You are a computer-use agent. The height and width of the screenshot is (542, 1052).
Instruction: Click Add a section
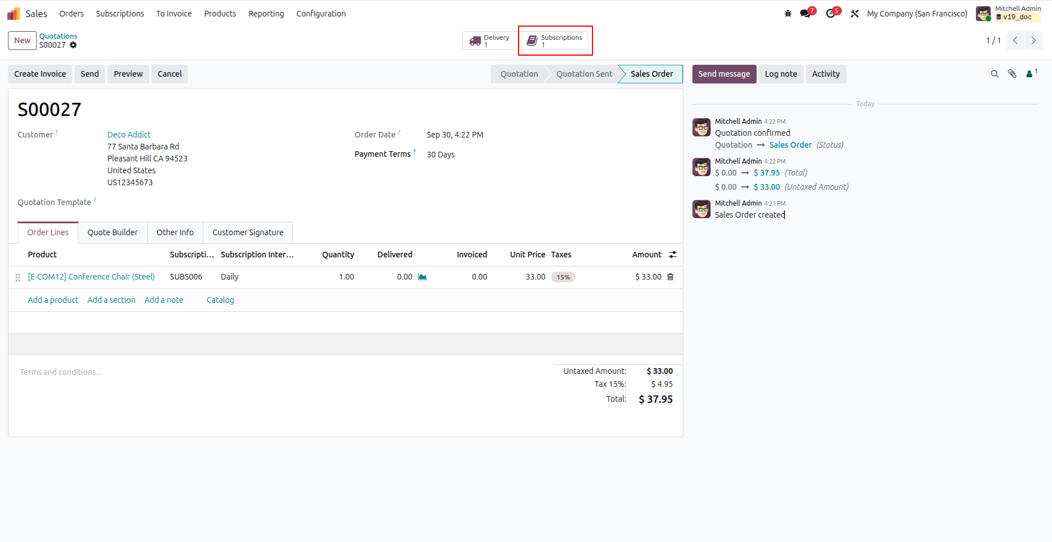111,300
